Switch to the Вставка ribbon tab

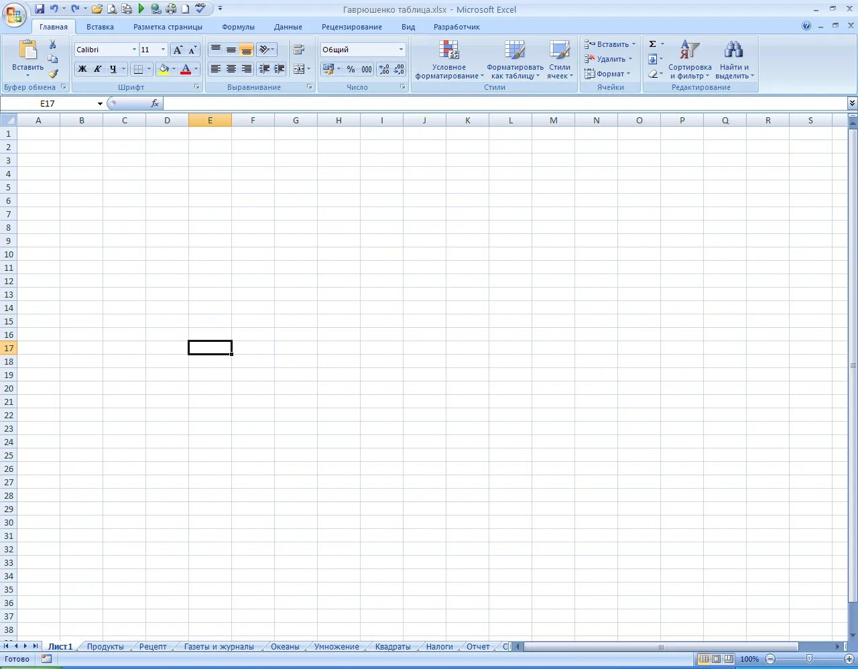coord(100,27)
